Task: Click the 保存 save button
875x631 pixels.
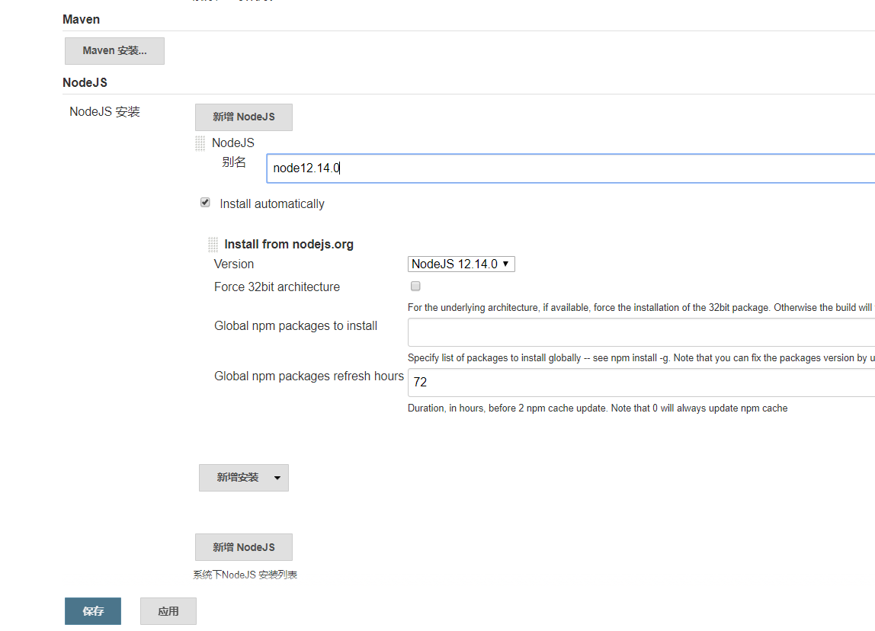Action: coord(93,611)
